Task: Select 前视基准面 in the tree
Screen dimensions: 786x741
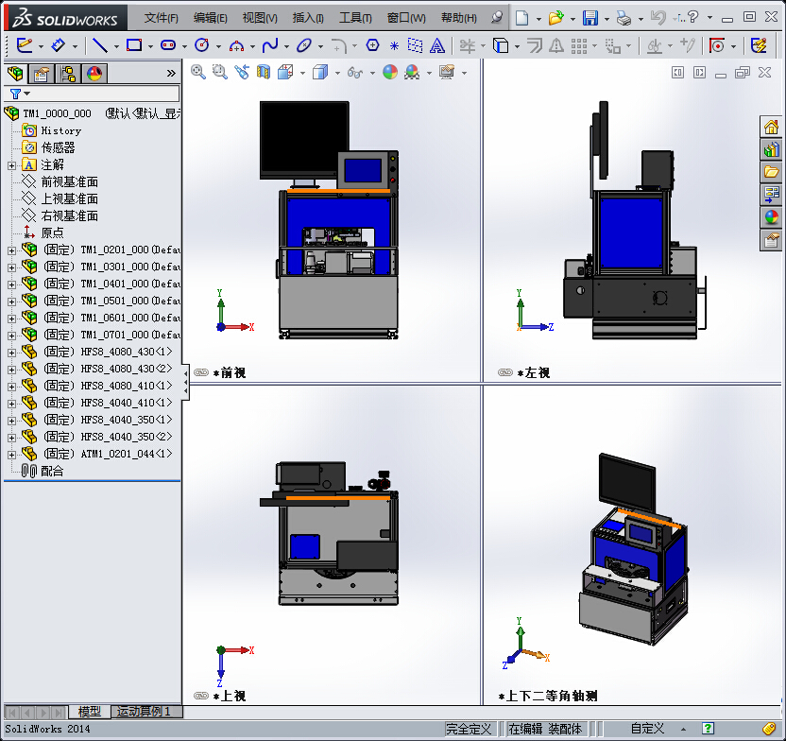Action: [x=69, y=182]
